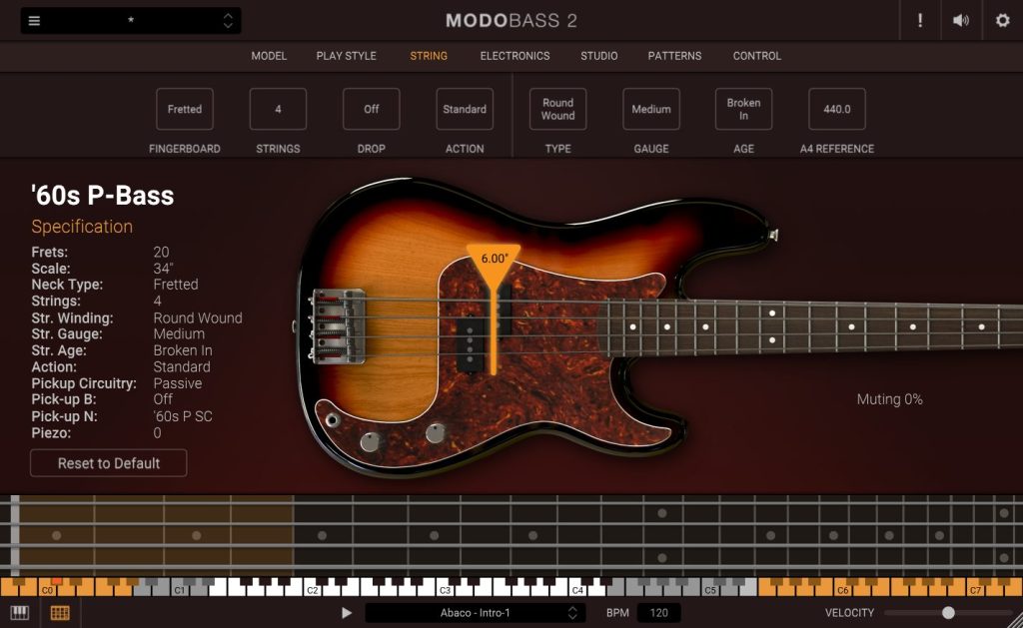Click the C0 key on keyboard

click(48, 590)
